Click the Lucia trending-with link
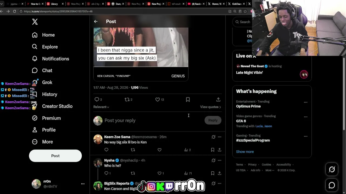 coord(259,126)
